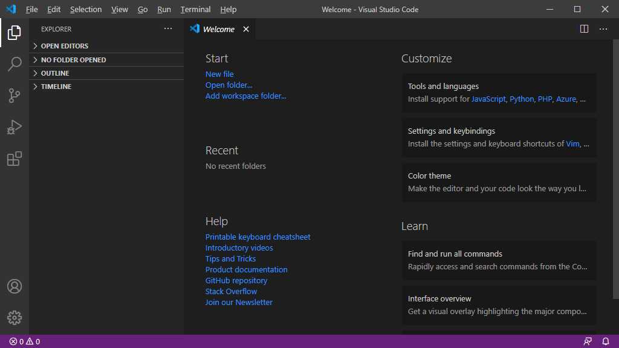Open Printable keyboard cheatsheet link
This screenshot has width=619, height=348.
click(x=258, y=237)
